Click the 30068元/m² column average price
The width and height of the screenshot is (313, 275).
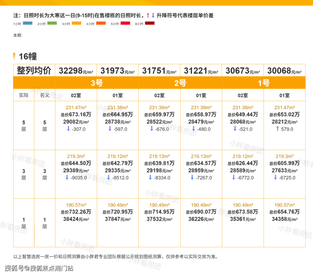(x=284, y=71)
